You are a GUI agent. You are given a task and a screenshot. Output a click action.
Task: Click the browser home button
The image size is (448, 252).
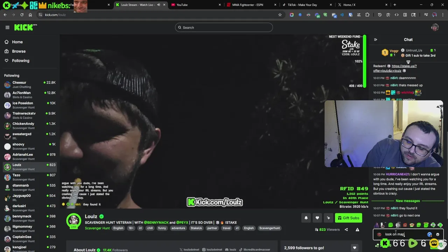coord(30,15)
